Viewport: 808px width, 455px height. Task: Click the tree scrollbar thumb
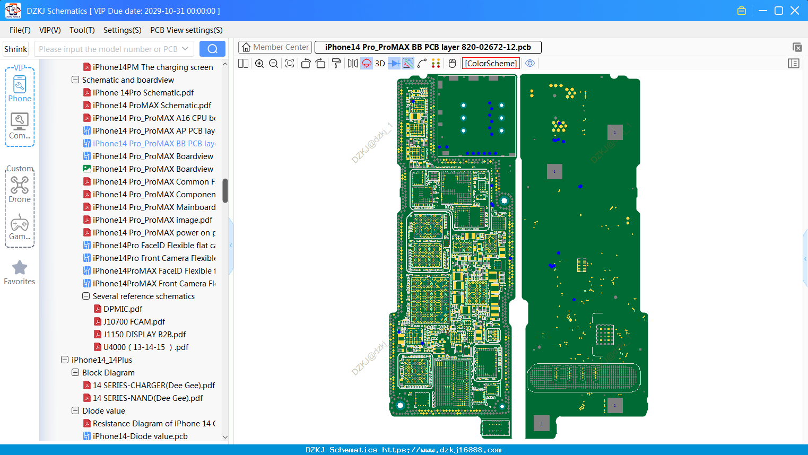pyautogui.click(x=225, y=190)
